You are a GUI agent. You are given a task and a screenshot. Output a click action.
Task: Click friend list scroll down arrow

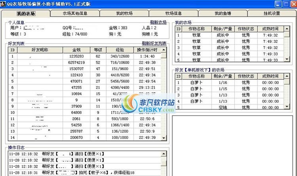tap(164, 138)
